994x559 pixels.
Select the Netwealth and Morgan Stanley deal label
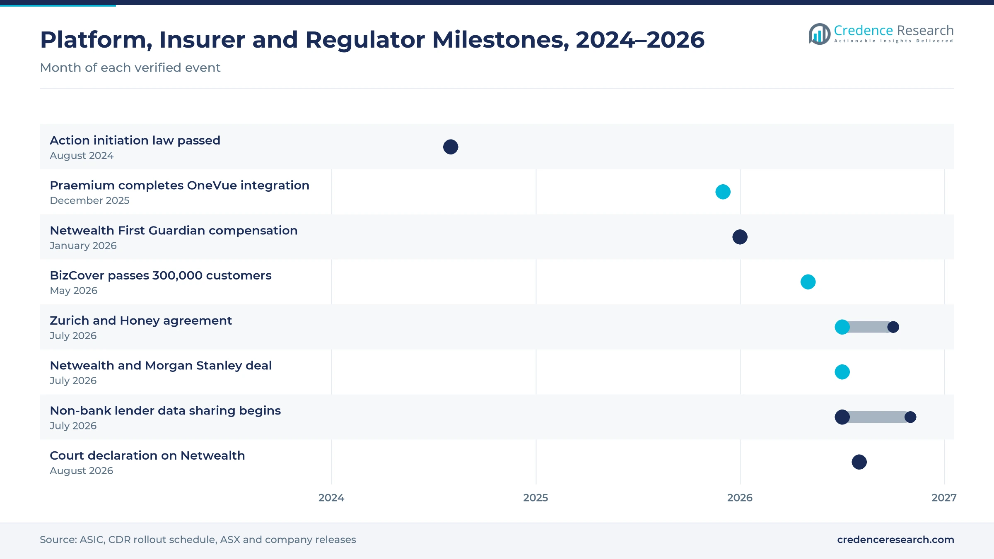coord(161,366)
